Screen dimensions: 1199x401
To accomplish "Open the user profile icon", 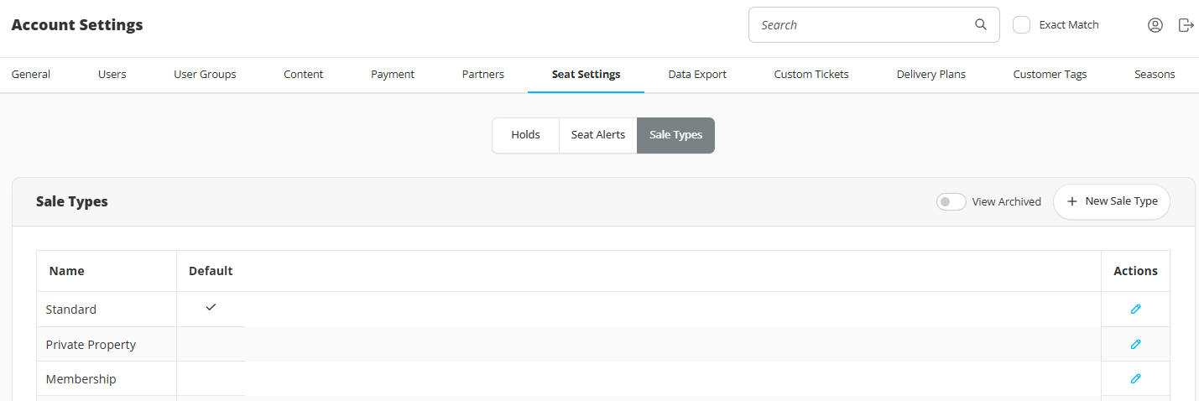I will pyautogui.click(x=1155, y=25).
